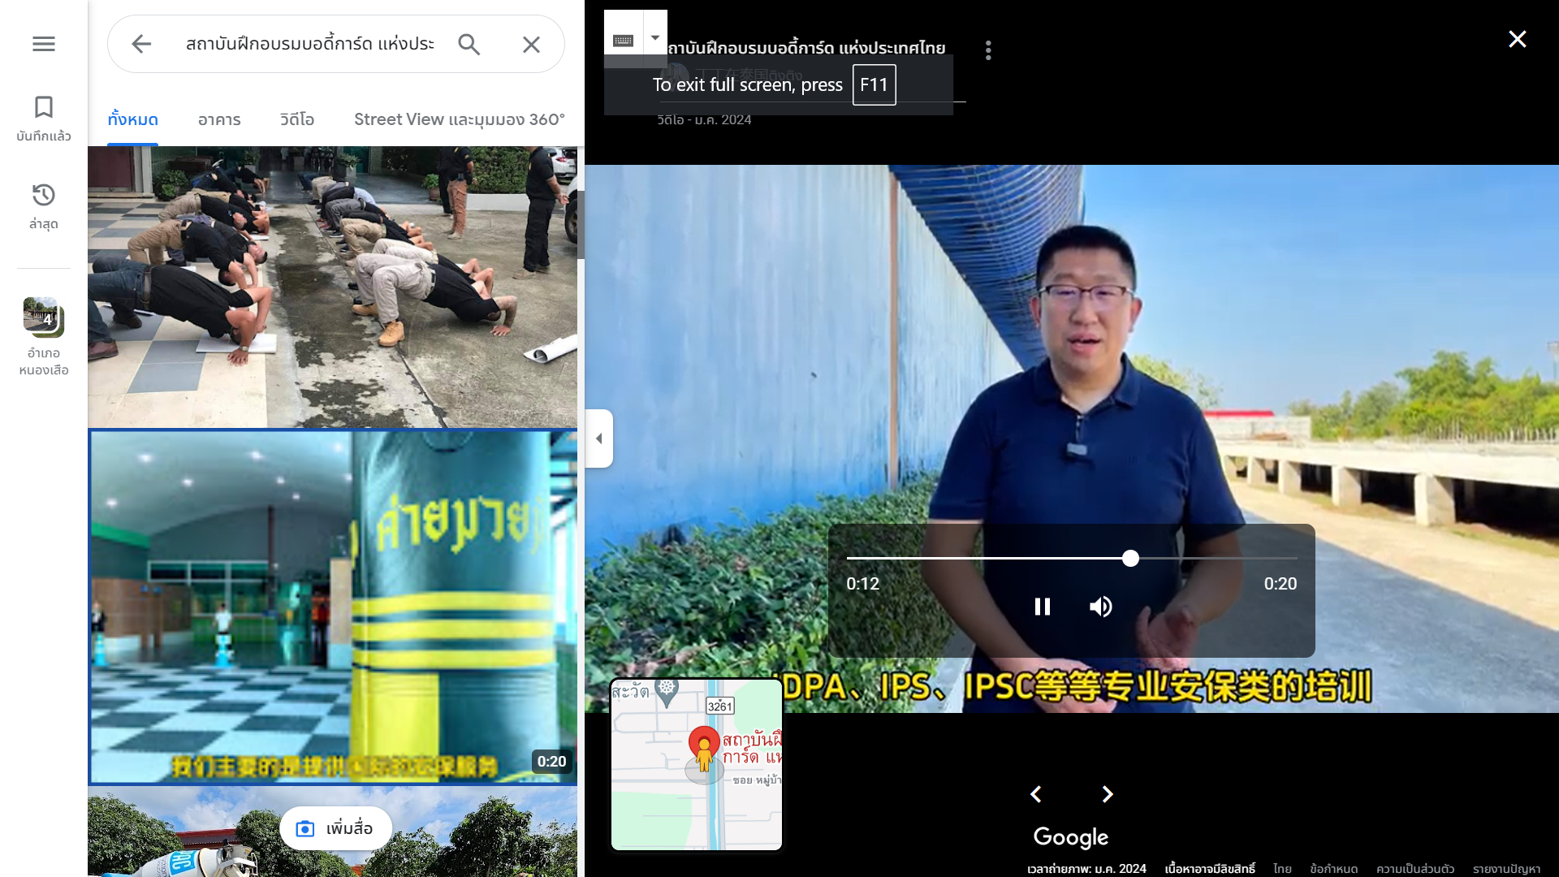Open the hamburger main menu
Viewport: 1559px width, 877px height.
pos(44,44)
